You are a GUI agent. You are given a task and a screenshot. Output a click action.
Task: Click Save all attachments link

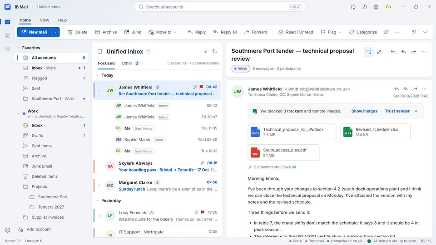(289, 167)
